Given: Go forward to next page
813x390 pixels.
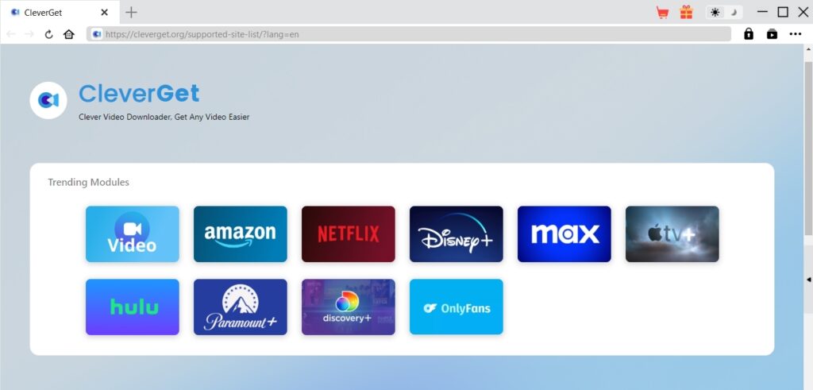Looking at the screenshot, I should 29,34.
